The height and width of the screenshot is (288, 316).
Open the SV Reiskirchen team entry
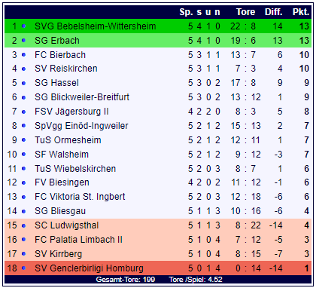[66, 69]
